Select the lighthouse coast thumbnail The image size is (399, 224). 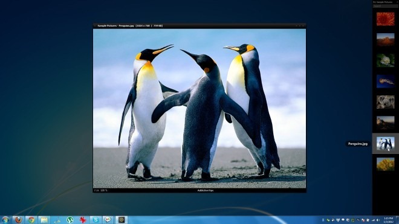click(385, 123)
